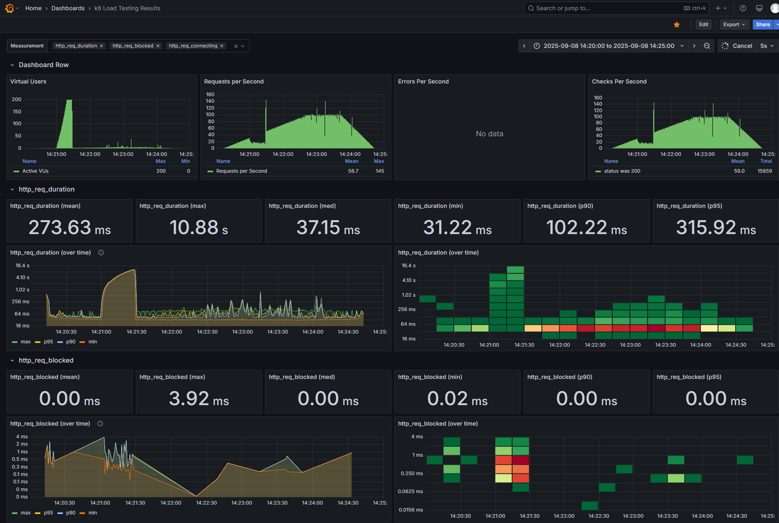Click the Requests per Second panel title
The height and width of the screenshot is (523, 779).
point(234,81)
